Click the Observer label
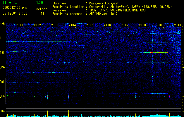The height and width of the screenshot is (117, 184). click(x=59, y=3)
